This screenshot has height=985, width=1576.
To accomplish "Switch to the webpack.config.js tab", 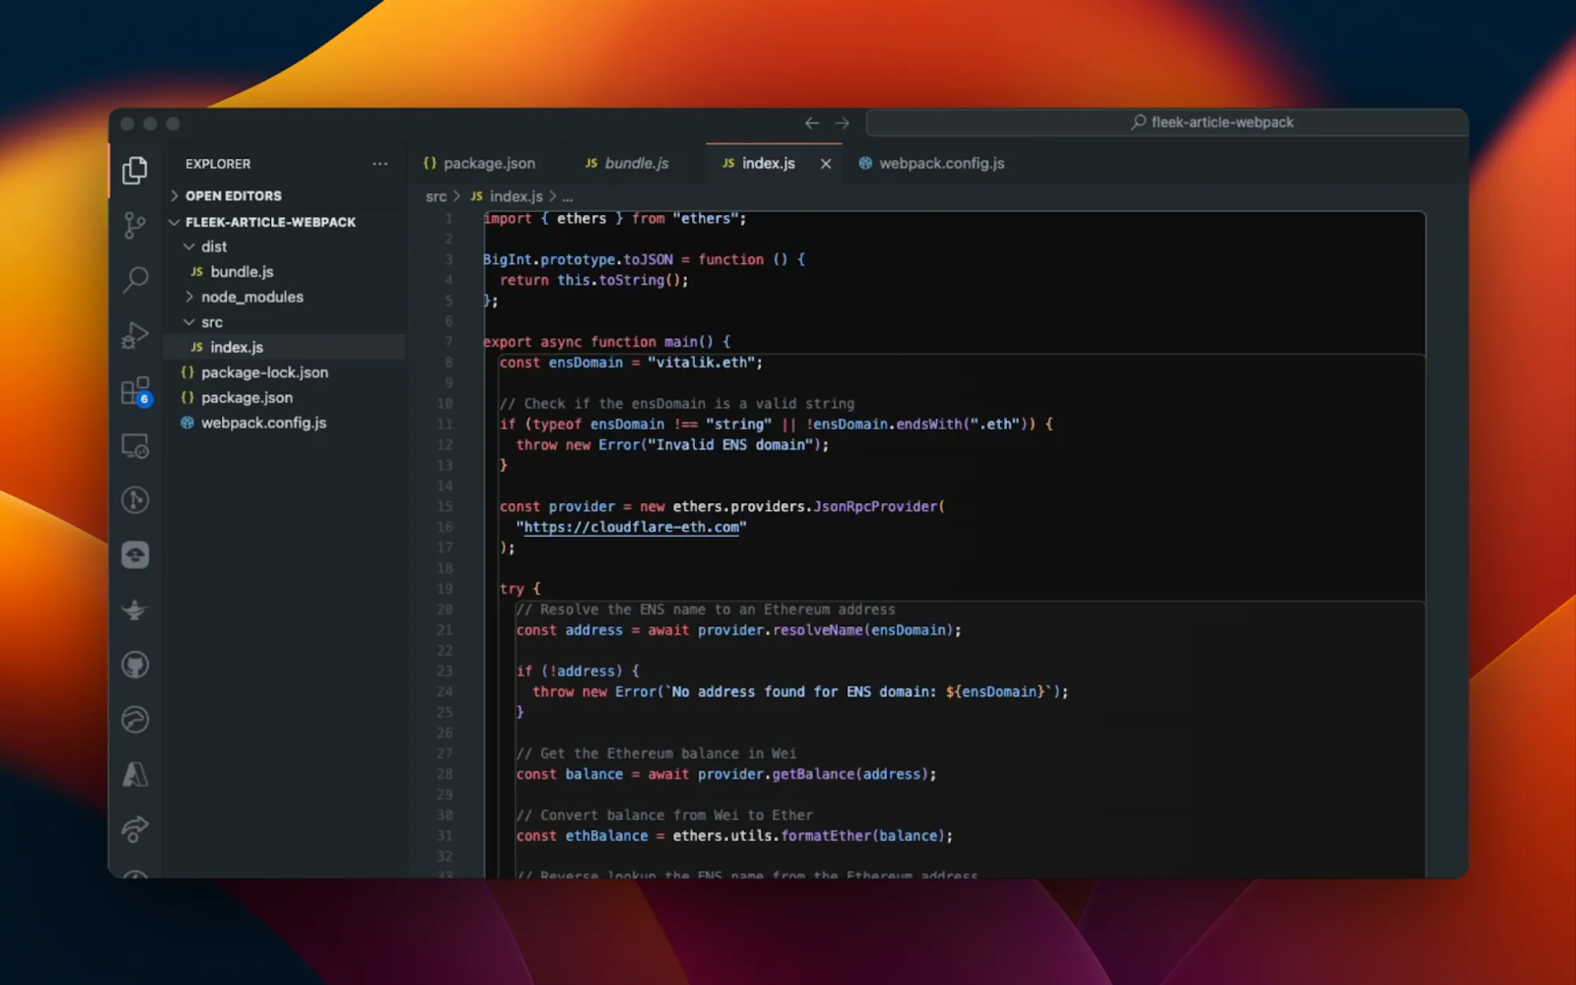I will [941, 164].
